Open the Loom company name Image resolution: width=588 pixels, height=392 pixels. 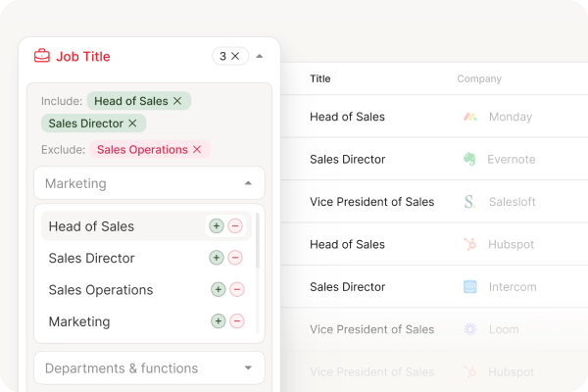pos(504,329)
